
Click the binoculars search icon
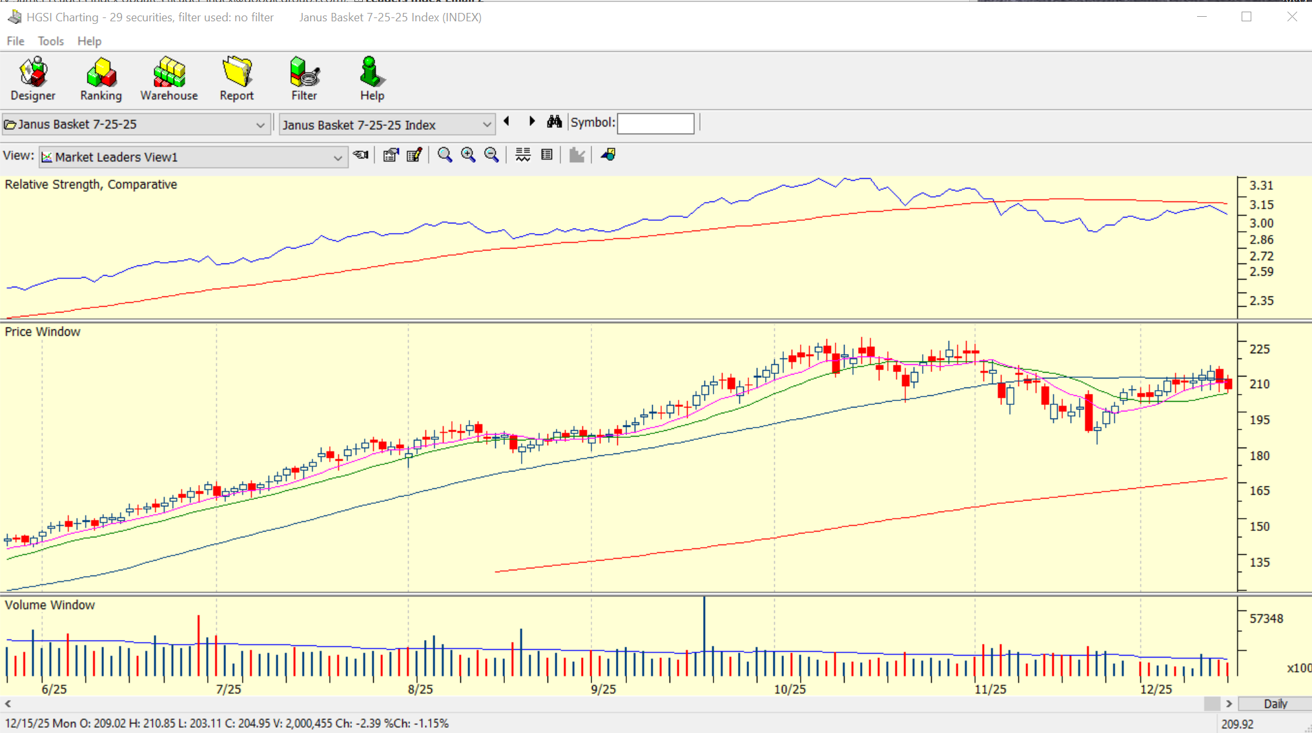pyautogui.click(x=554, y=122)
